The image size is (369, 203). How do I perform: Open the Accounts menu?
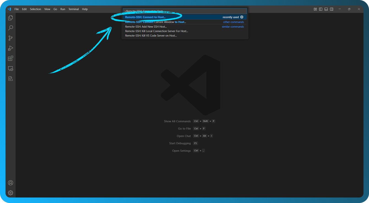(10, 182)
